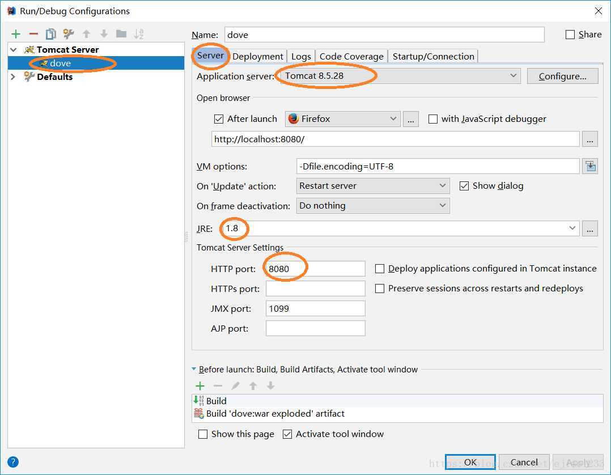Move configuration down arrow in left toolbar
This screenshot has width=611, height=475.
(x=104, y=34)
